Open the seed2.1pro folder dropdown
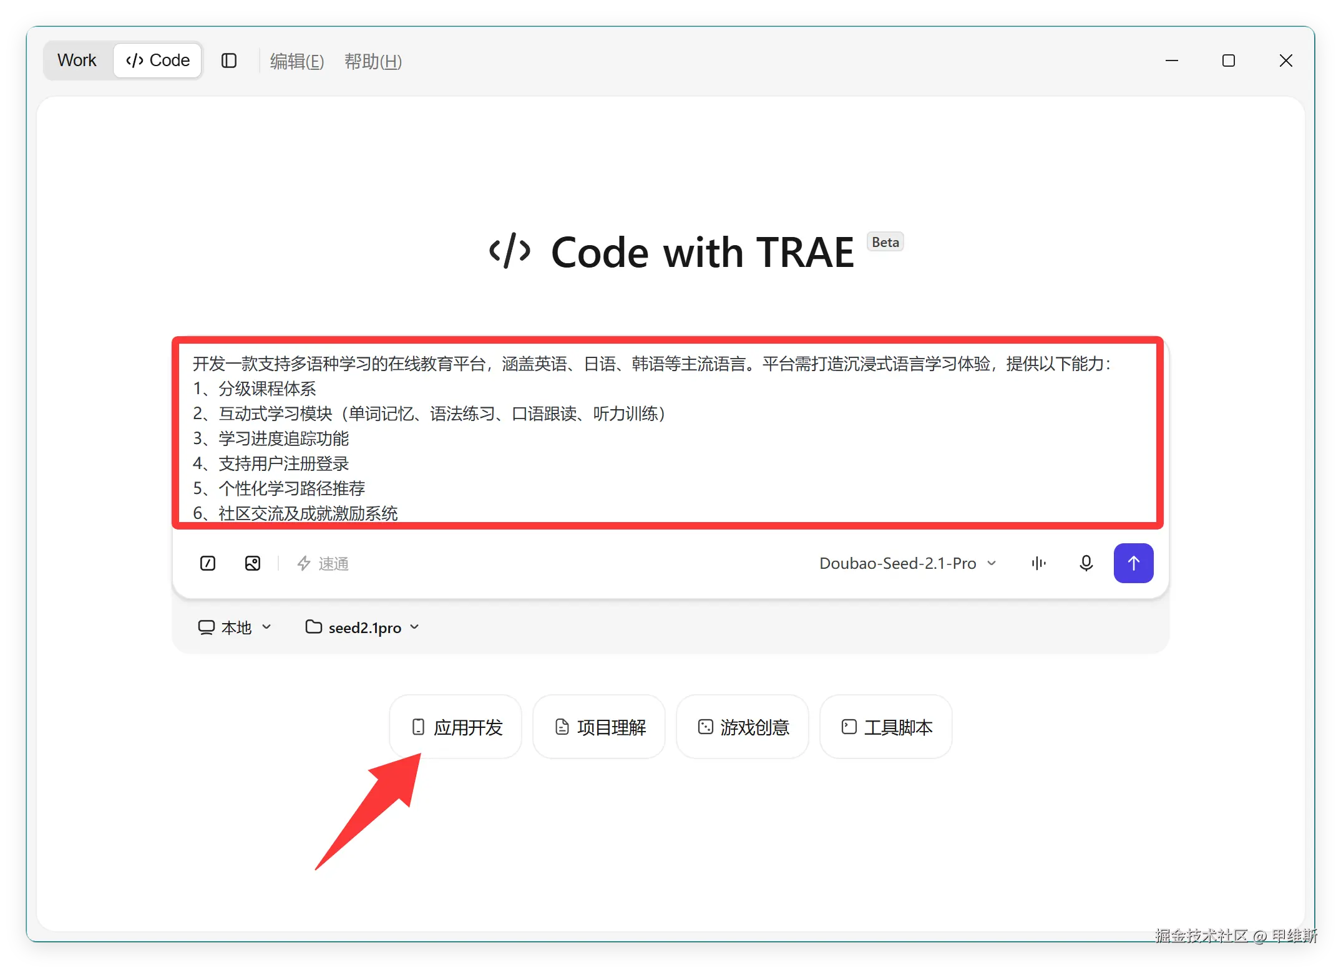The height and width of the screenshot is (968, 1341). point(363,627)
